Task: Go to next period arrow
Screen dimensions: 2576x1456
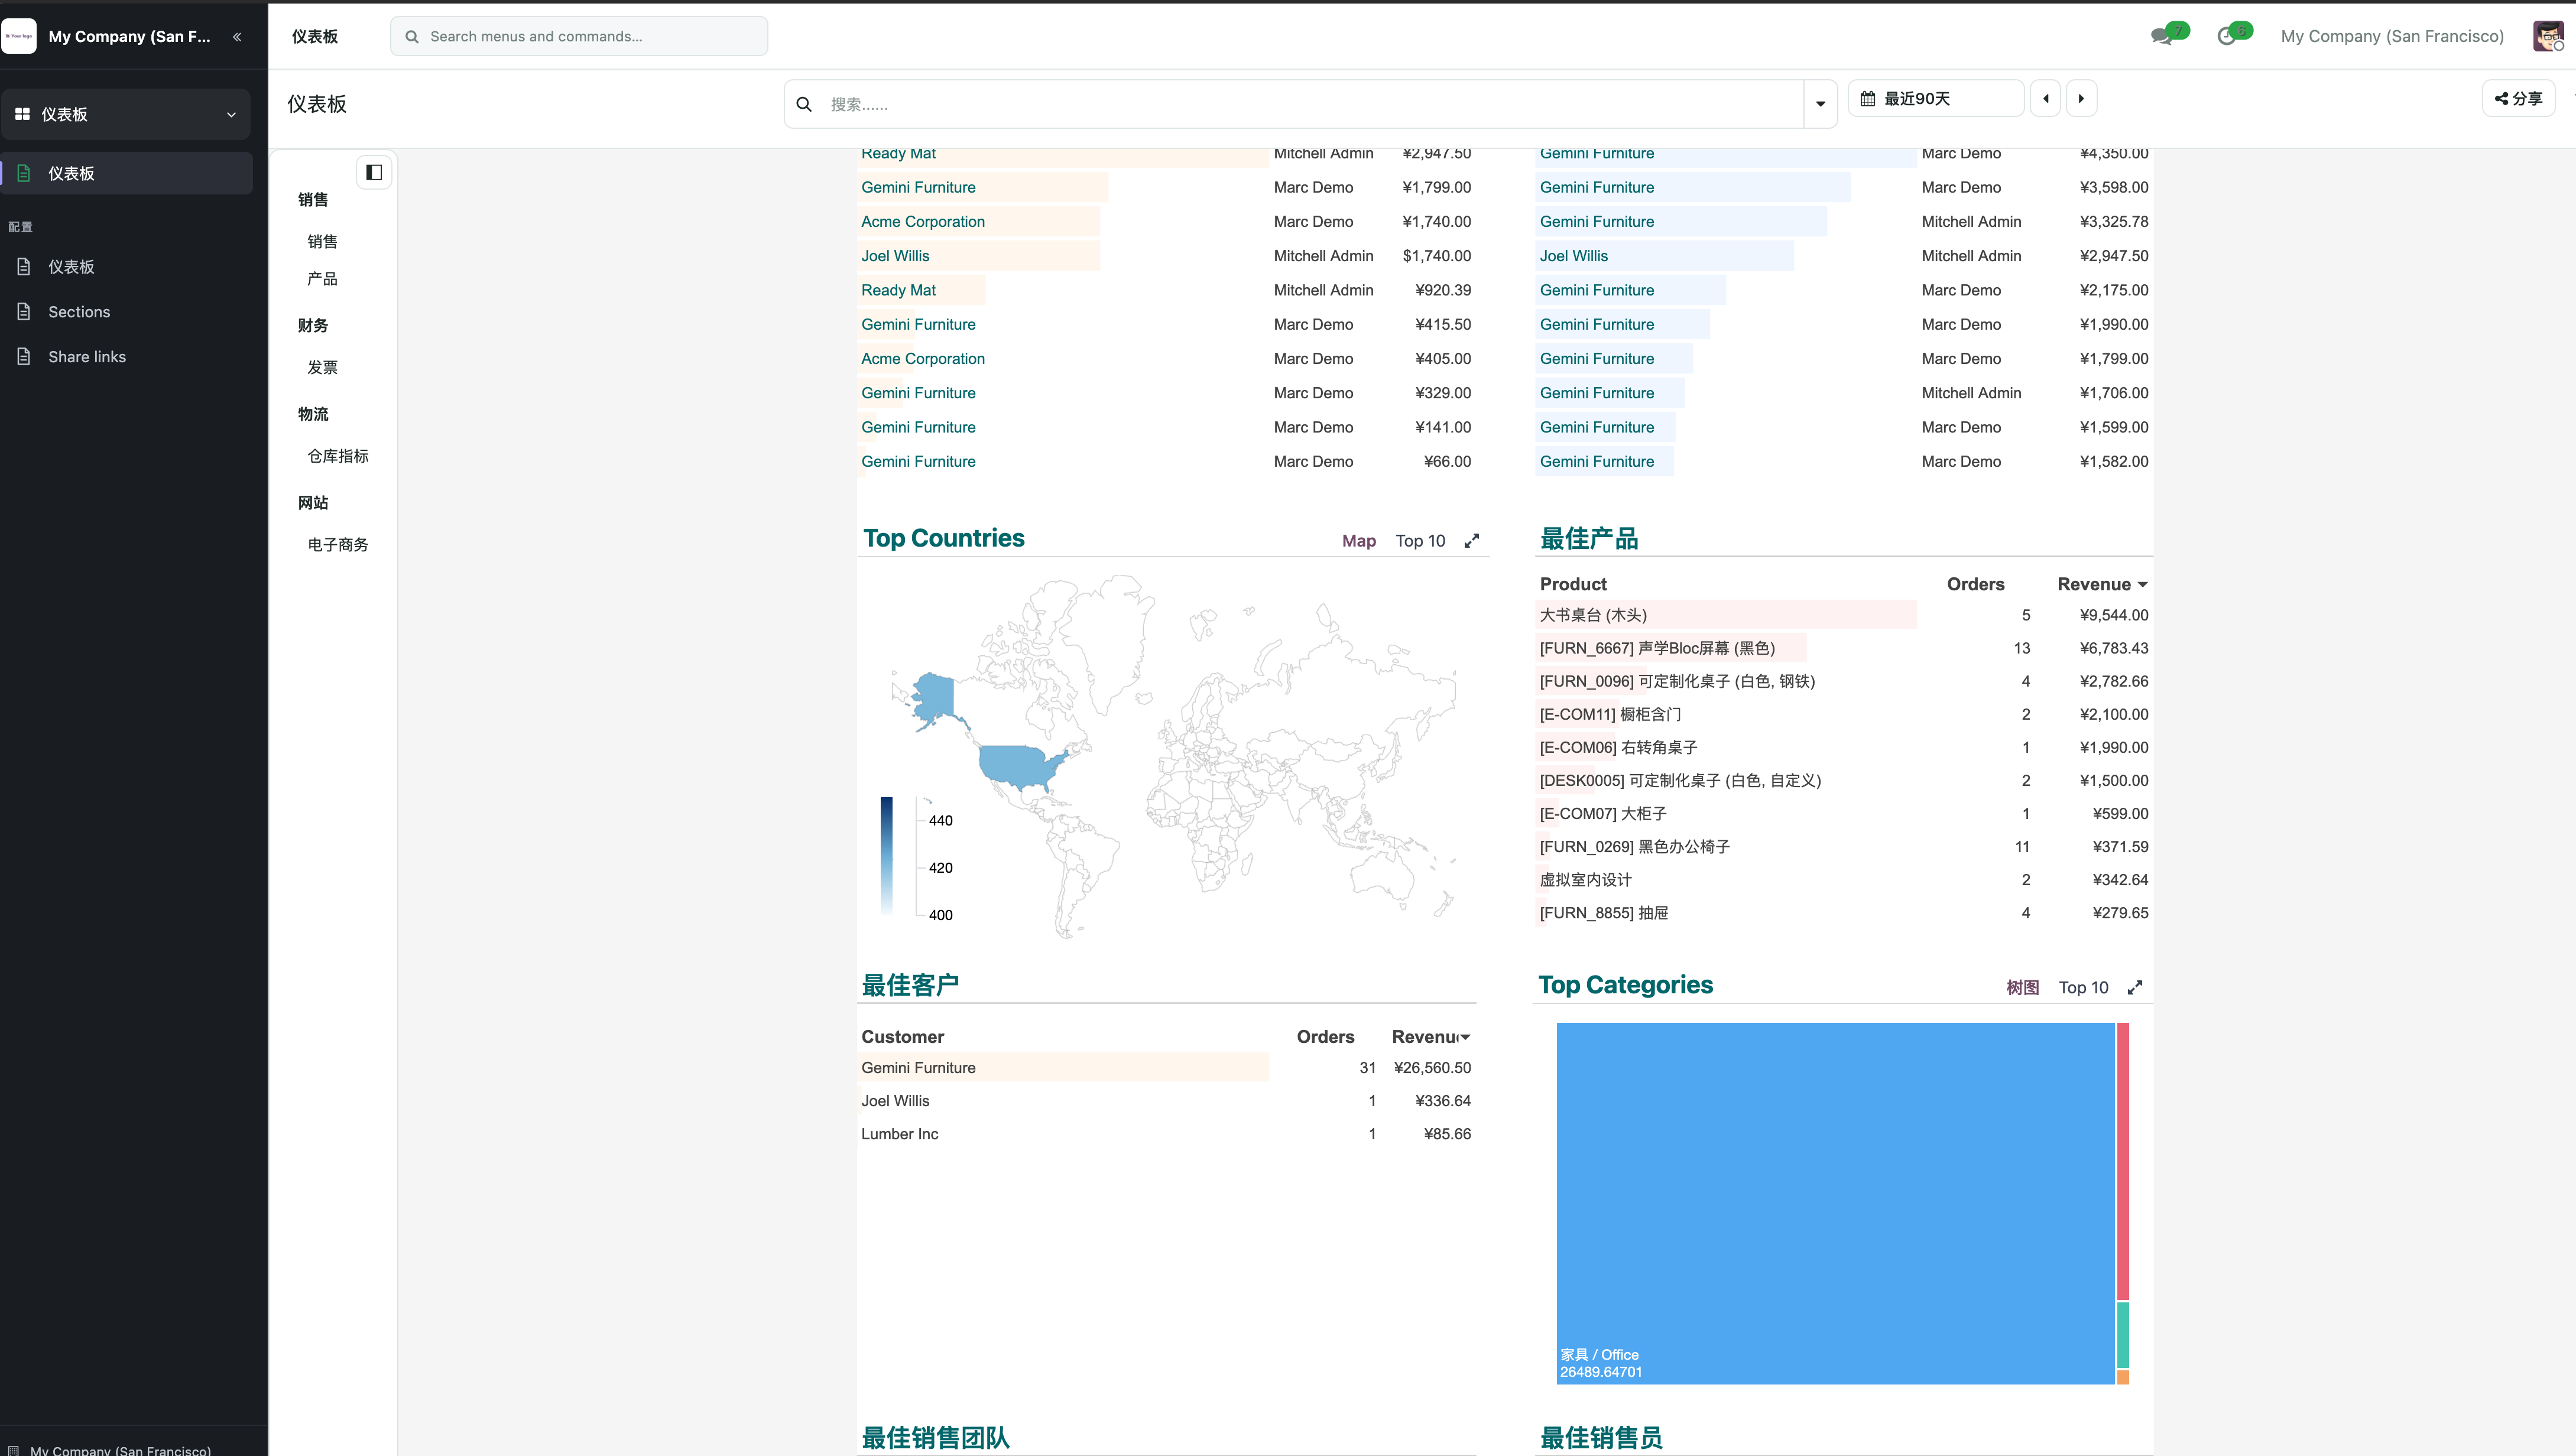Action: point(2082,98)
